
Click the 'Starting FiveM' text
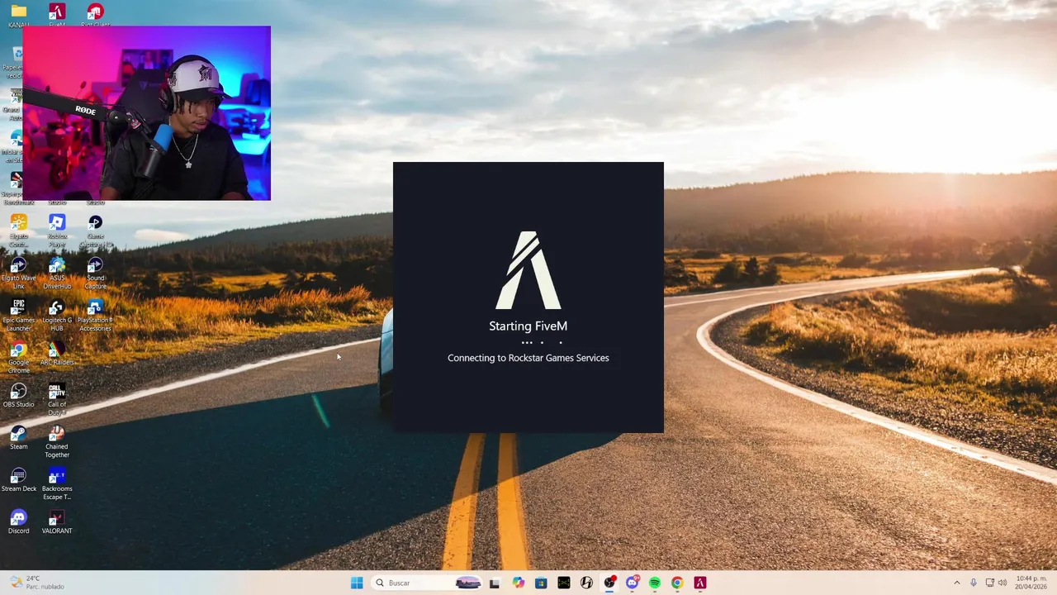click(528, 326)
